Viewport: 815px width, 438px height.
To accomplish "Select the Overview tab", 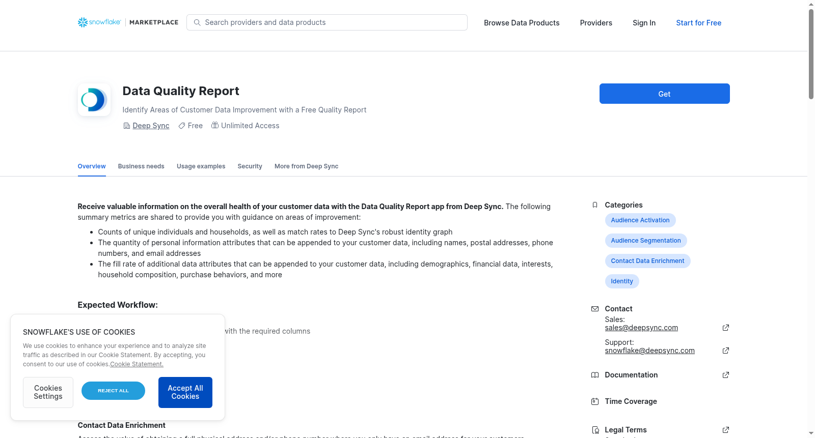I will point(92,166).
